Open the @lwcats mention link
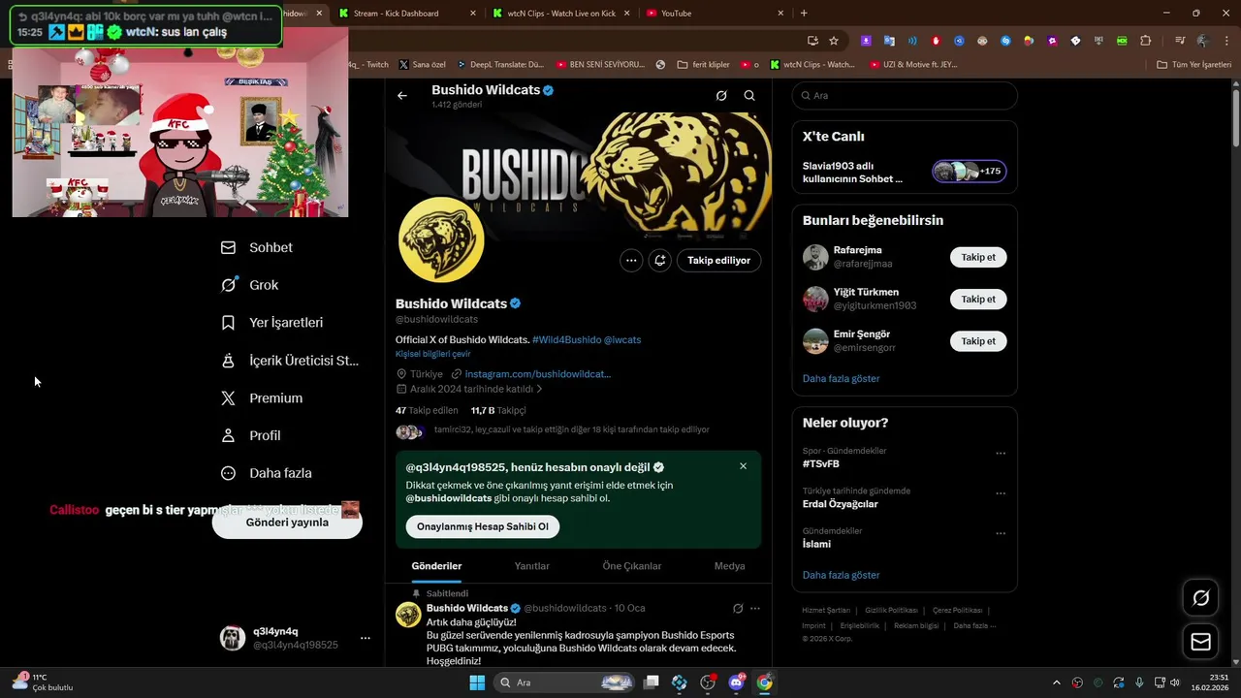Viewport: 1241px width, 698px height. [622, 339]
